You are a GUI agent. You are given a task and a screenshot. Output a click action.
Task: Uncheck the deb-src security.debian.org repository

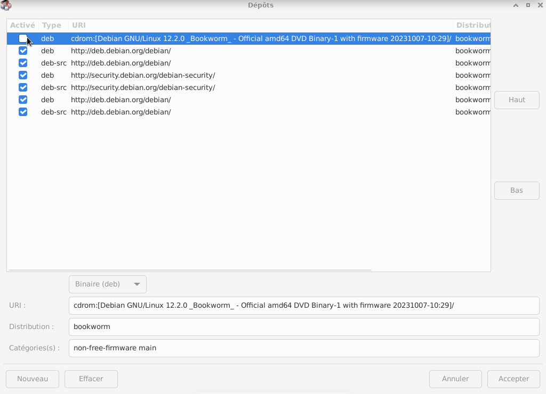(23, 87)
